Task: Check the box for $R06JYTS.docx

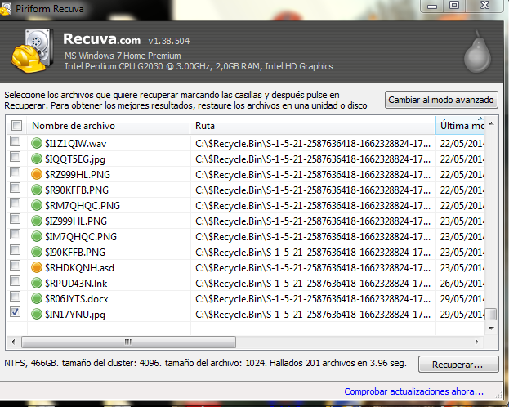Action: coord(15,297)
